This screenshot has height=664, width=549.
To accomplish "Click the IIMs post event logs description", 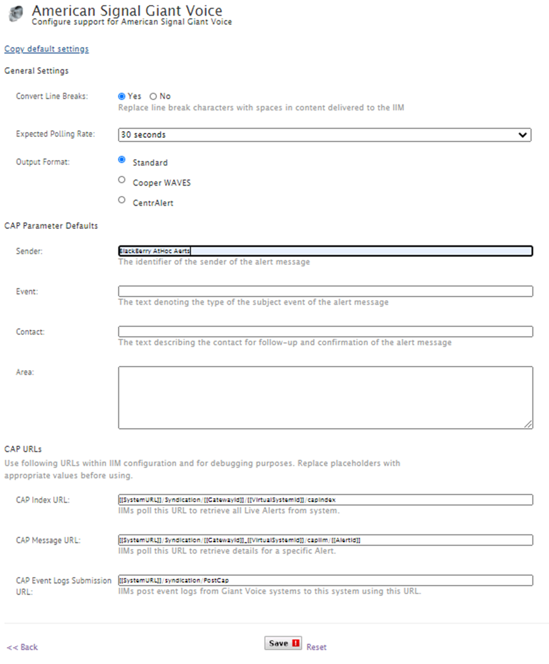I will pyautogui.click(x=270, y=591).
